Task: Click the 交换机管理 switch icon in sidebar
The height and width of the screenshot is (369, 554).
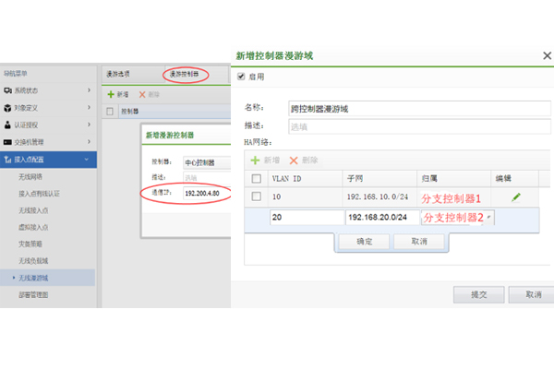Action: [x=8, y=141]
